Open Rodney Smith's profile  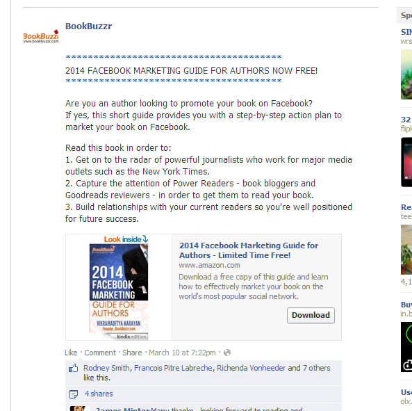106,368
